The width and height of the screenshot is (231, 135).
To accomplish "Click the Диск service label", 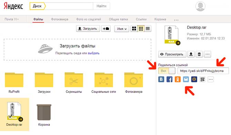I will [x=38, y=6].
